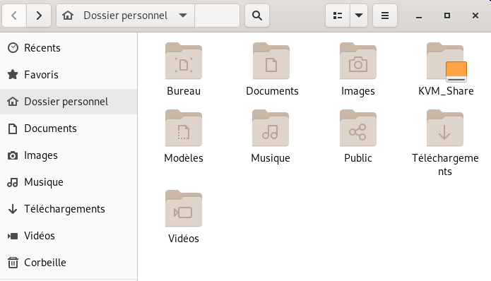The image size is (491, 281).
Task: Click the KVM_Share folder name label
Action: pyautogui.click(x=446, y=91)
